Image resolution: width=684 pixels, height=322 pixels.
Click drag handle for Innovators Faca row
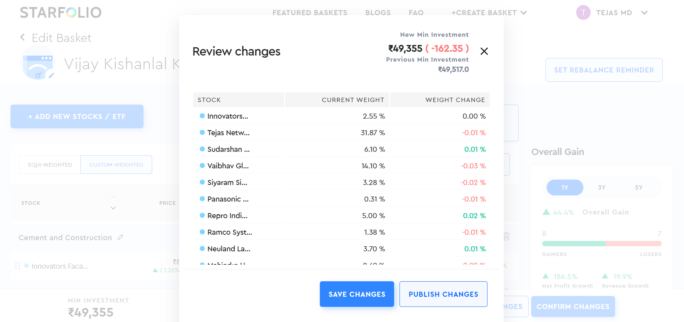click(17, 266)
